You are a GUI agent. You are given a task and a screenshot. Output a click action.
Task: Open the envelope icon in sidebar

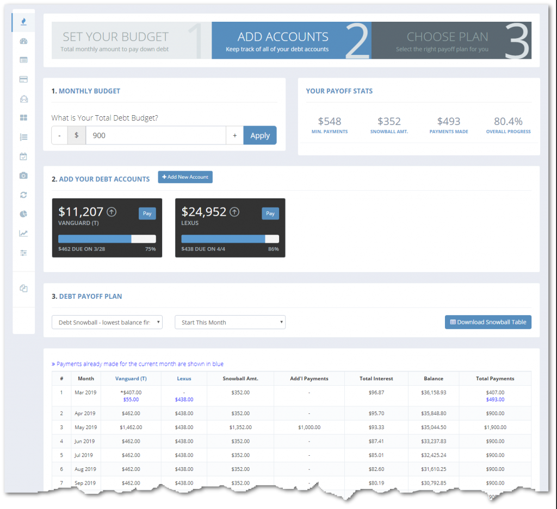click(23, 99)
